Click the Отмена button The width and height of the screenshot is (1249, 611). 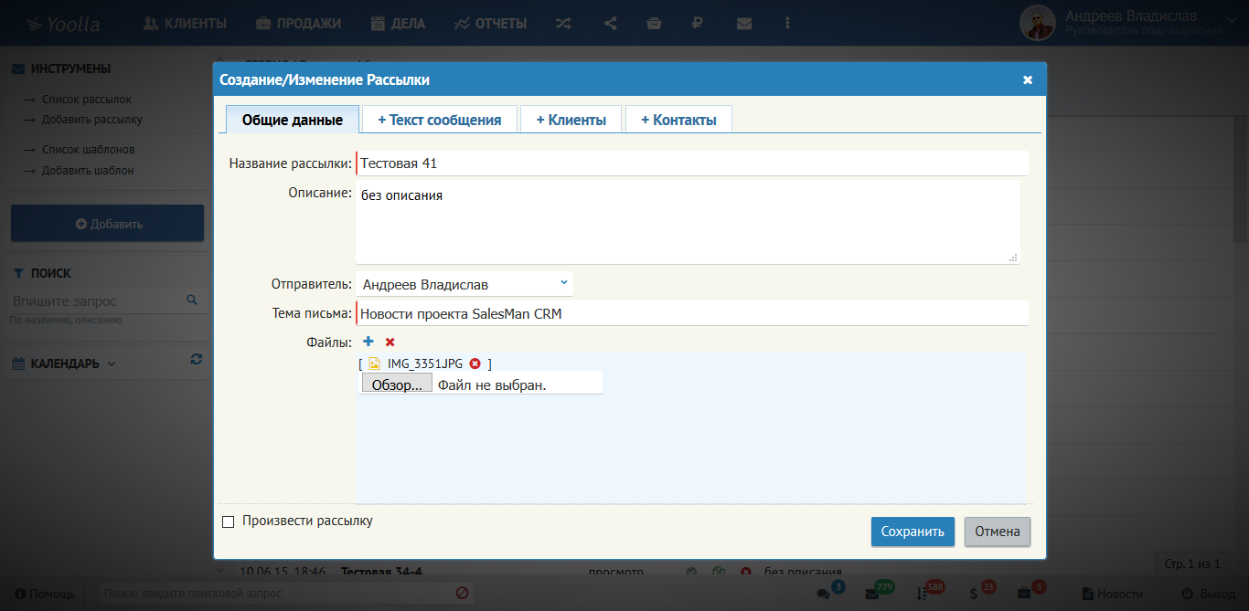point(997,532)
